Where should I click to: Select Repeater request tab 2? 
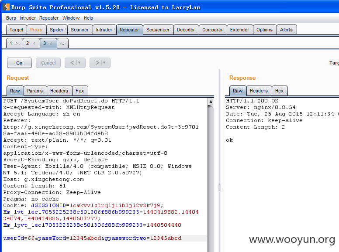click(x=28, y=43)
